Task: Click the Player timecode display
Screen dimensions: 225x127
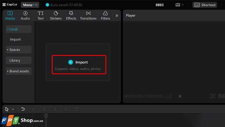Action: (144, 96)
